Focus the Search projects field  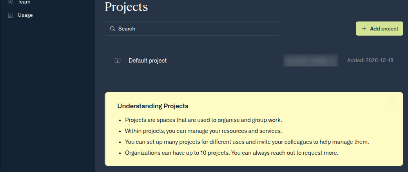click(192, 29)
